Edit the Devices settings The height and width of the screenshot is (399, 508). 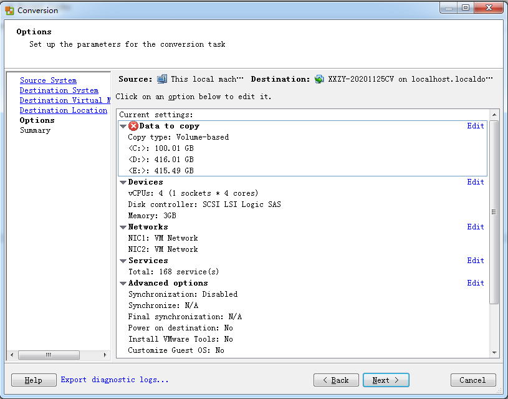[x=476, y=182]
